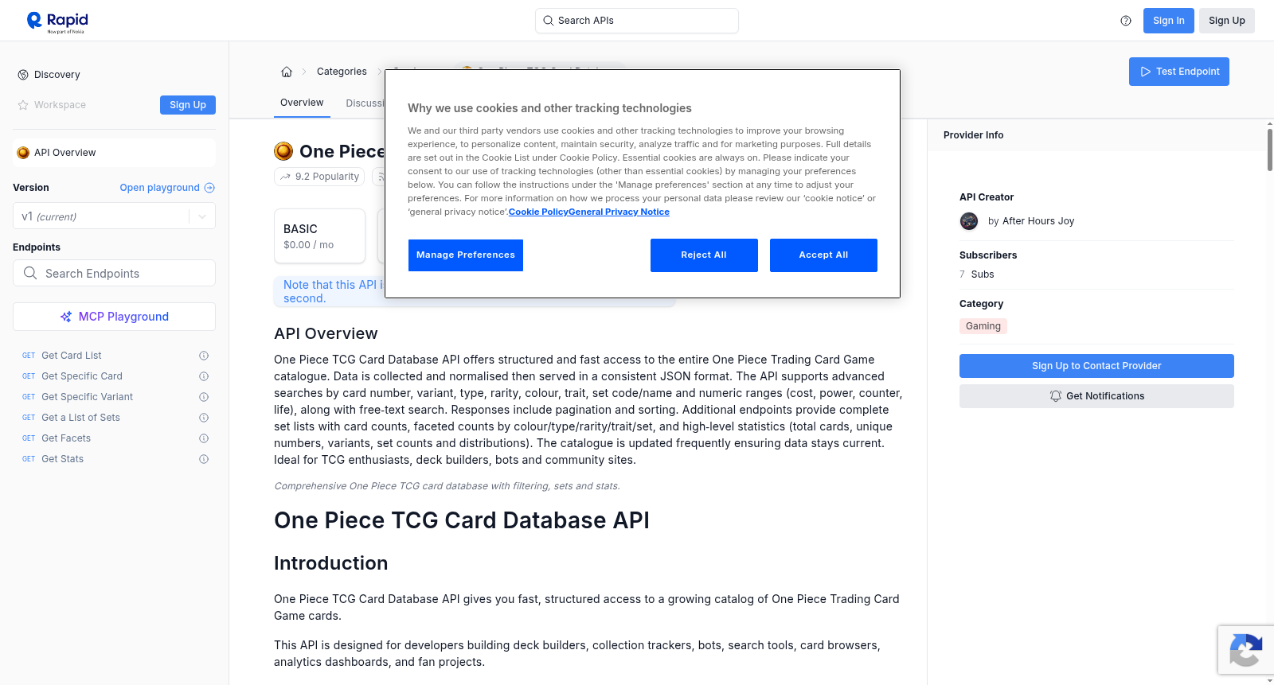Screen dimensions: 1274x685
Task: Click info icon beside Get Card List
Action: [x=204, y=356]
